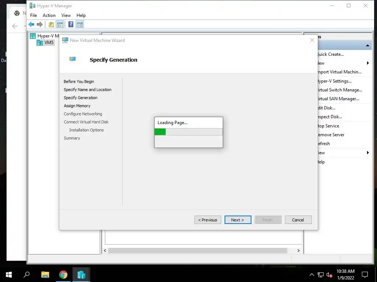Open the Help menu

(81, 15)
